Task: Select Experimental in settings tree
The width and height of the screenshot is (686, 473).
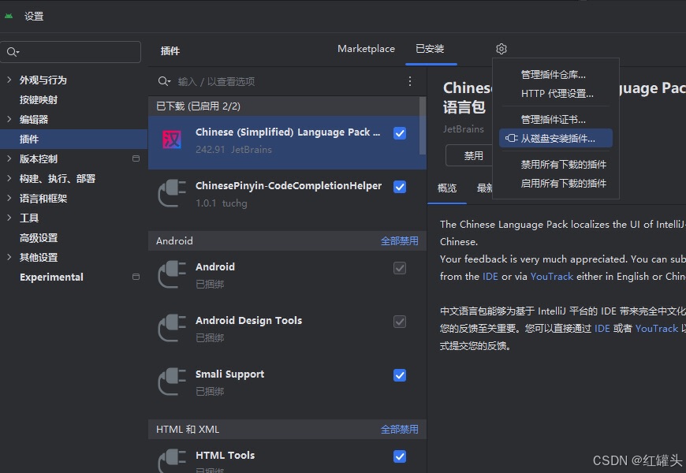Action: coord(51,277)
